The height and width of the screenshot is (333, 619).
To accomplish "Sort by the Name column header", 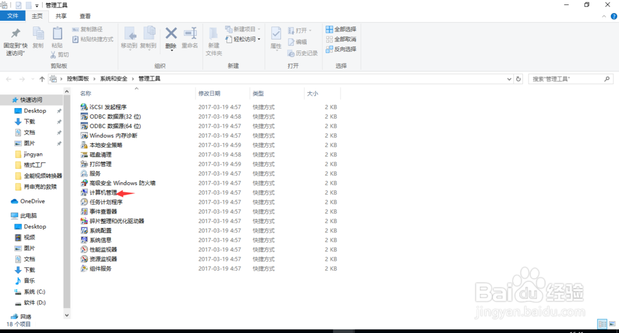I will point(85,93).
